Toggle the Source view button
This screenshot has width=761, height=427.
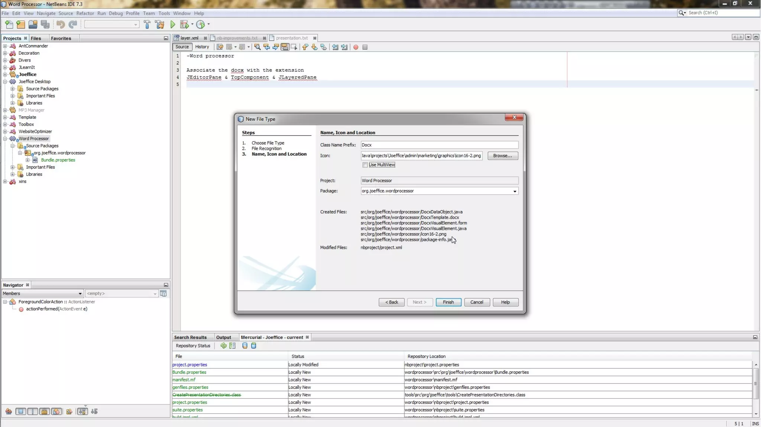pyautogui.click(x=182, y=47)
